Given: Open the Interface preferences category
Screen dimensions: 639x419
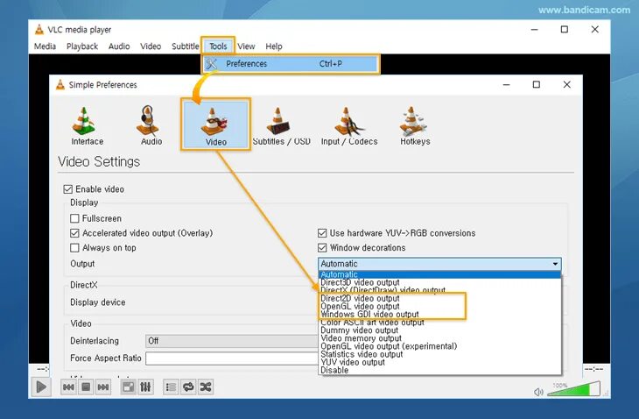Looking at the screenshot, I should click(x=87, y=126).
